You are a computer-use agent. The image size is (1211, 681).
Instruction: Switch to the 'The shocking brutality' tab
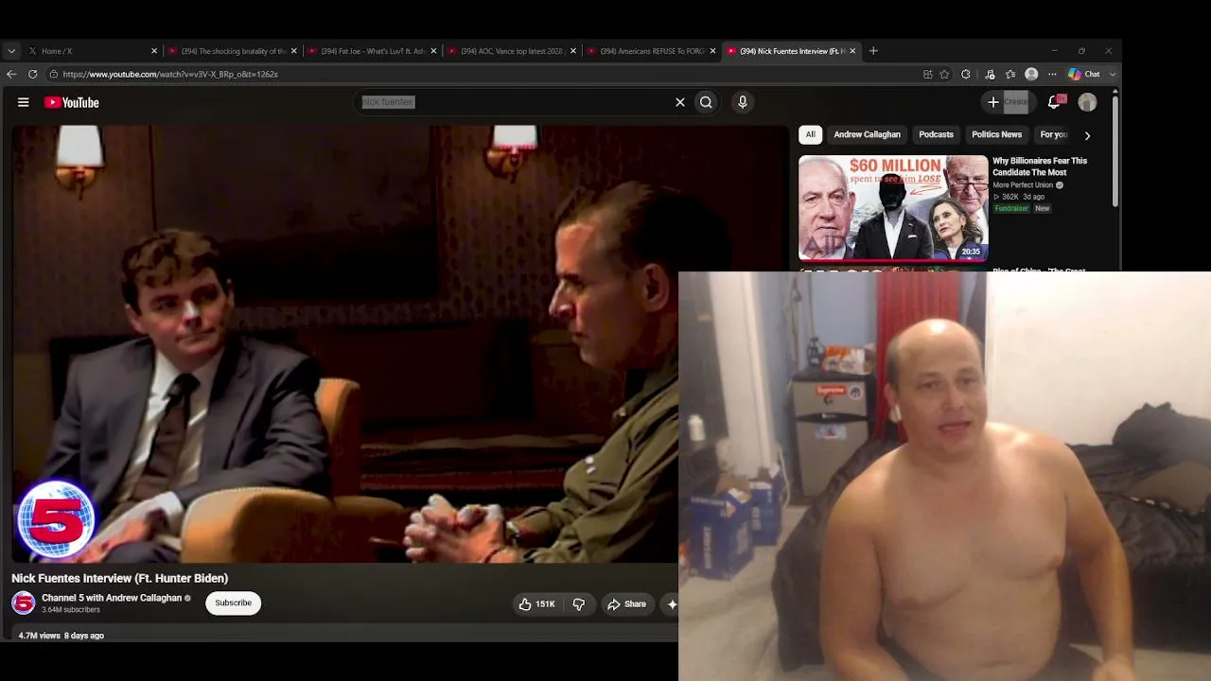coord(232,51)
